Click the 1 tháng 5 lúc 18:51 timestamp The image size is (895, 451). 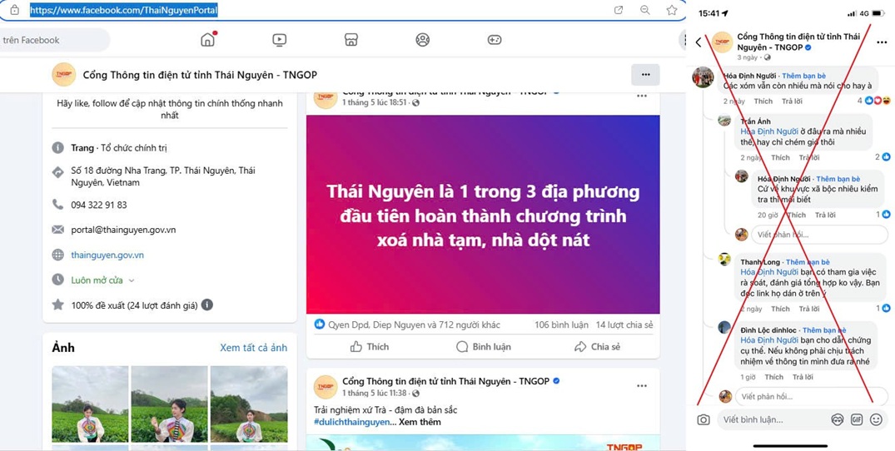[375, 102]
